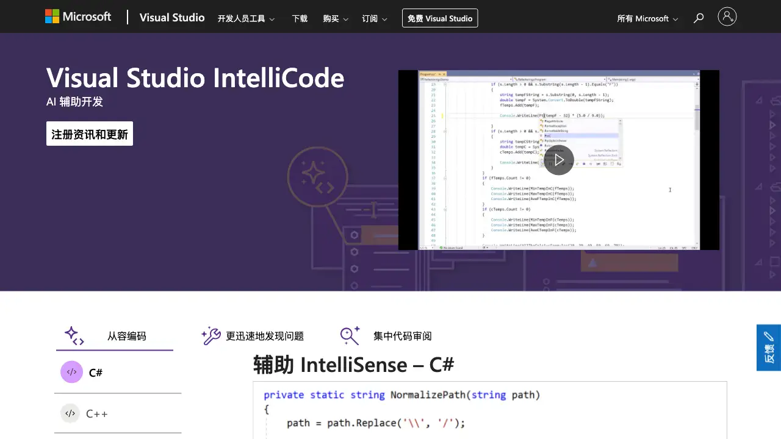
Task: Select the sparkle icon beside 从容编码
Action: coord(74,335)
